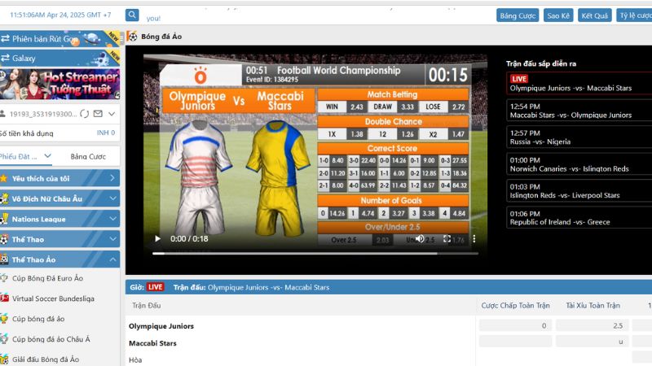Open the Kết Quả results button
The image size is (652, 366).
tap(595, 15)
